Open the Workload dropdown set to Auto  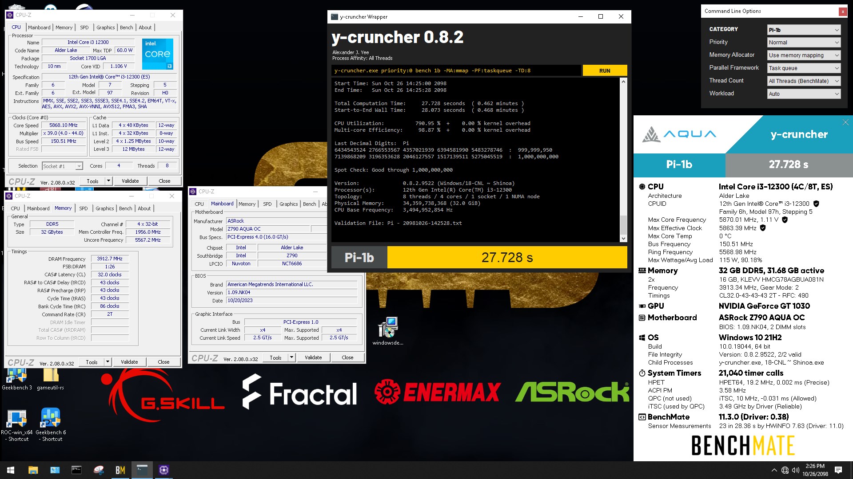point(804,94)
